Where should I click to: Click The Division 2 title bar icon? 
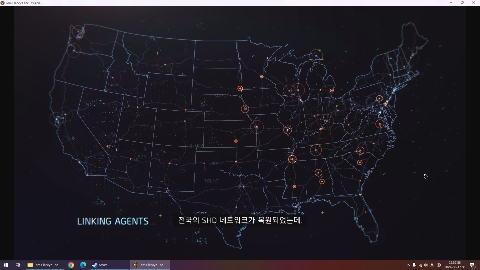click(2, 3)
